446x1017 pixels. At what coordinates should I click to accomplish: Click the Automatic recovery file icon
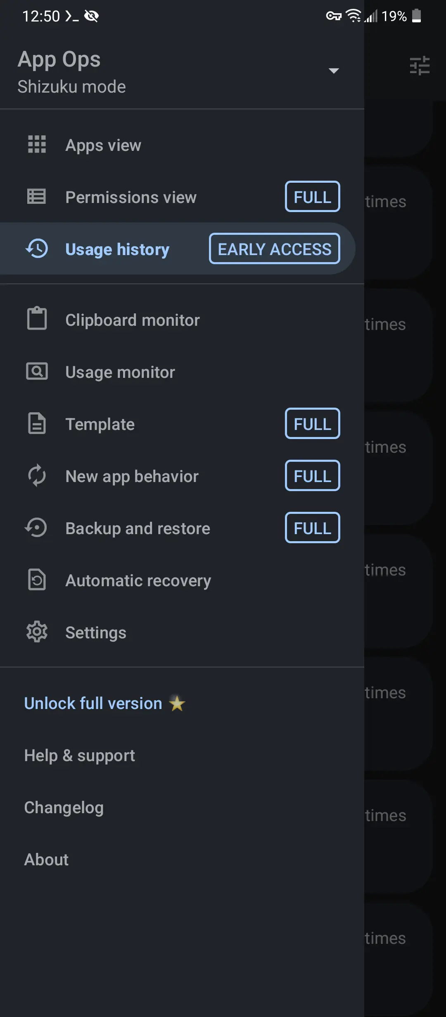(x=37, y=580)
